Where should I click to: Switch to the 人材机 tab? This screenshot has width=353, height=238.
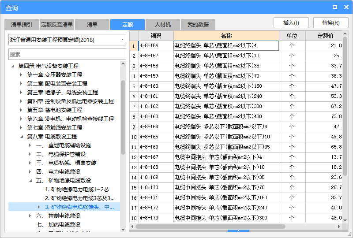(163, 25)
